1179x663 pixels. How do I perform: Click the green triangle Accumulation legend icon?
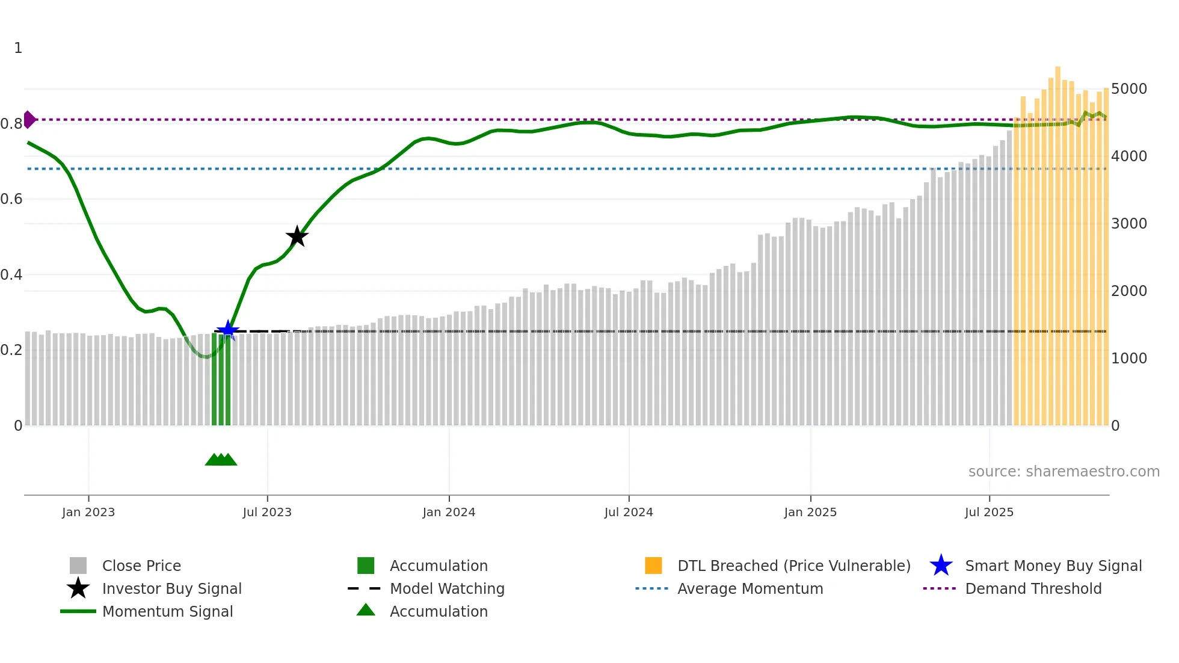[366, 610]
